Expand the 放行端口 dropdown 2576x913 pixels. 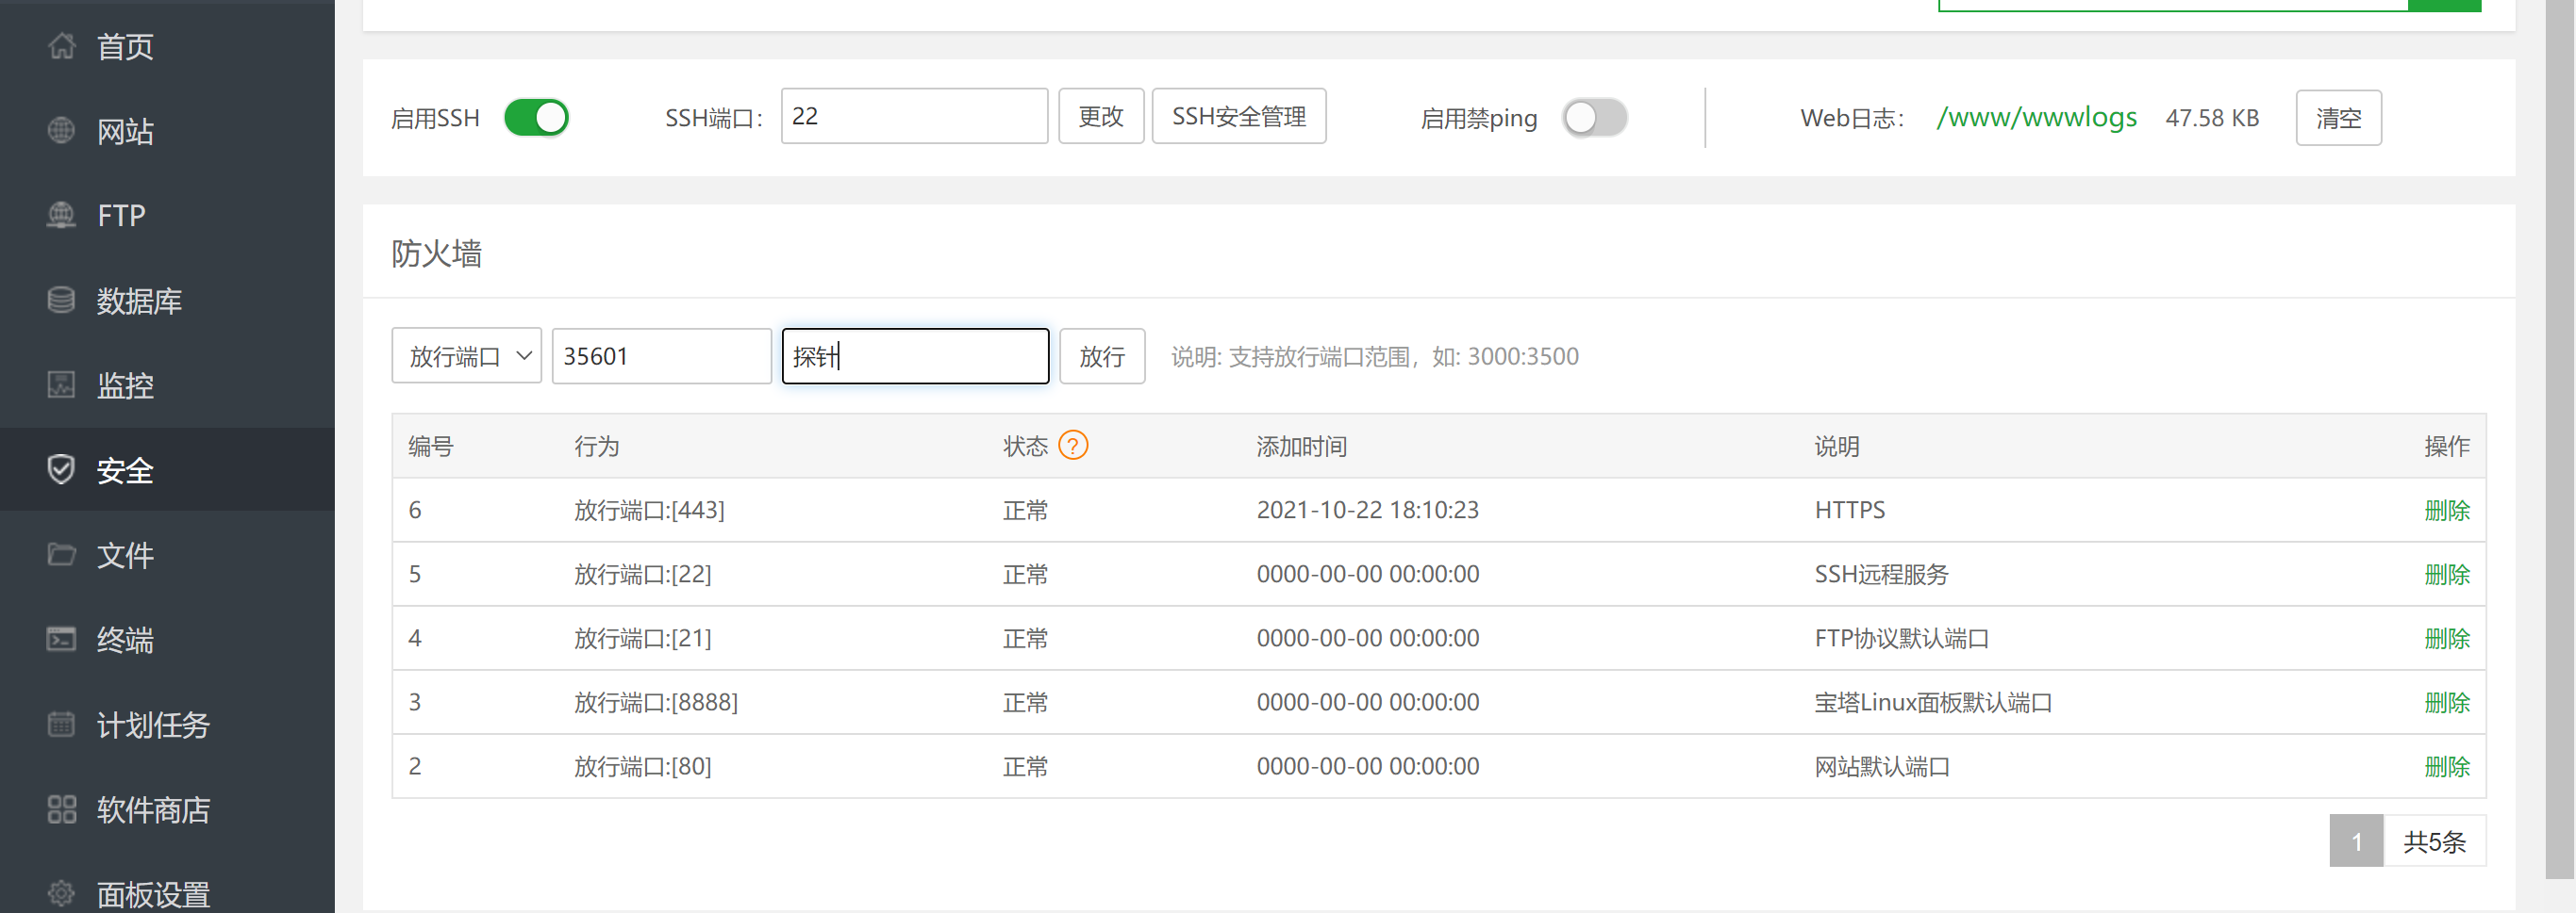coord(466,356)
